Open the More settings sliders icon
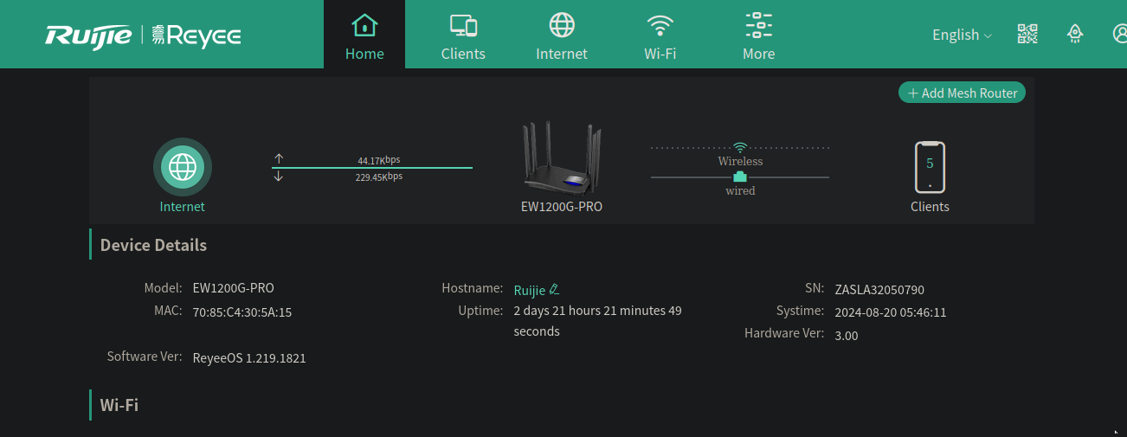1127x437 pixels. [758, 25]
